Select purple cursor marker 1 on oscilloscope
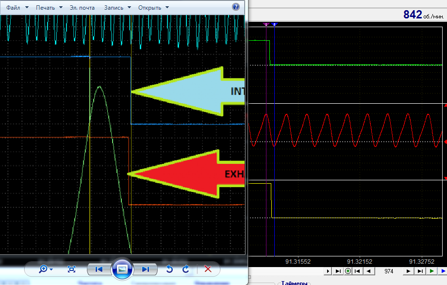447x285 pixels. pos(266,25)
